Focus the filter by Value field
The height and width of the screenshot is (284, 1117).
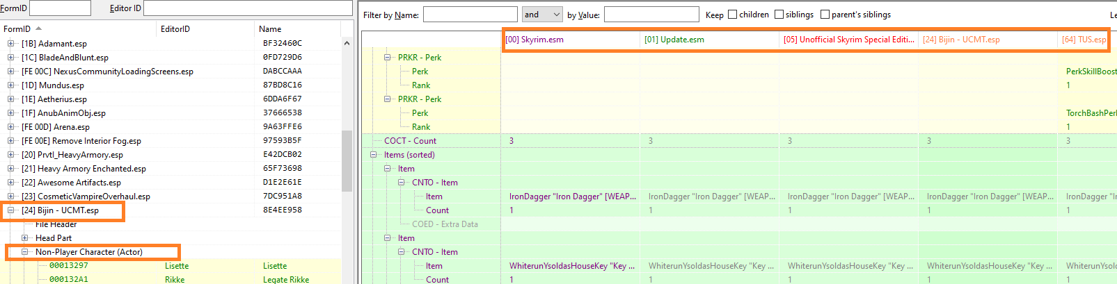(651, 15)
